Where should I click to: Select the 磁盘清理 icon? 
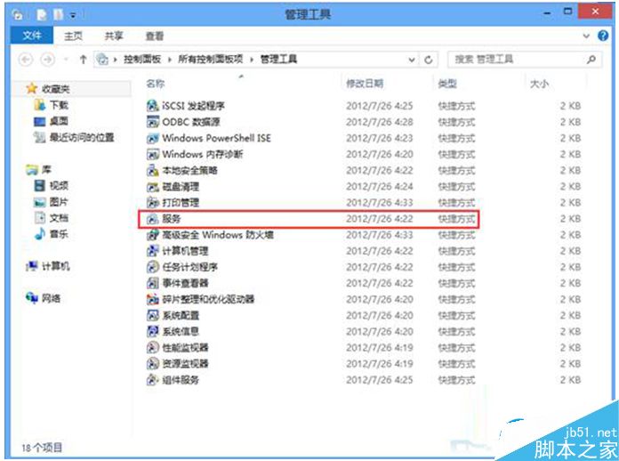[152, 187]
